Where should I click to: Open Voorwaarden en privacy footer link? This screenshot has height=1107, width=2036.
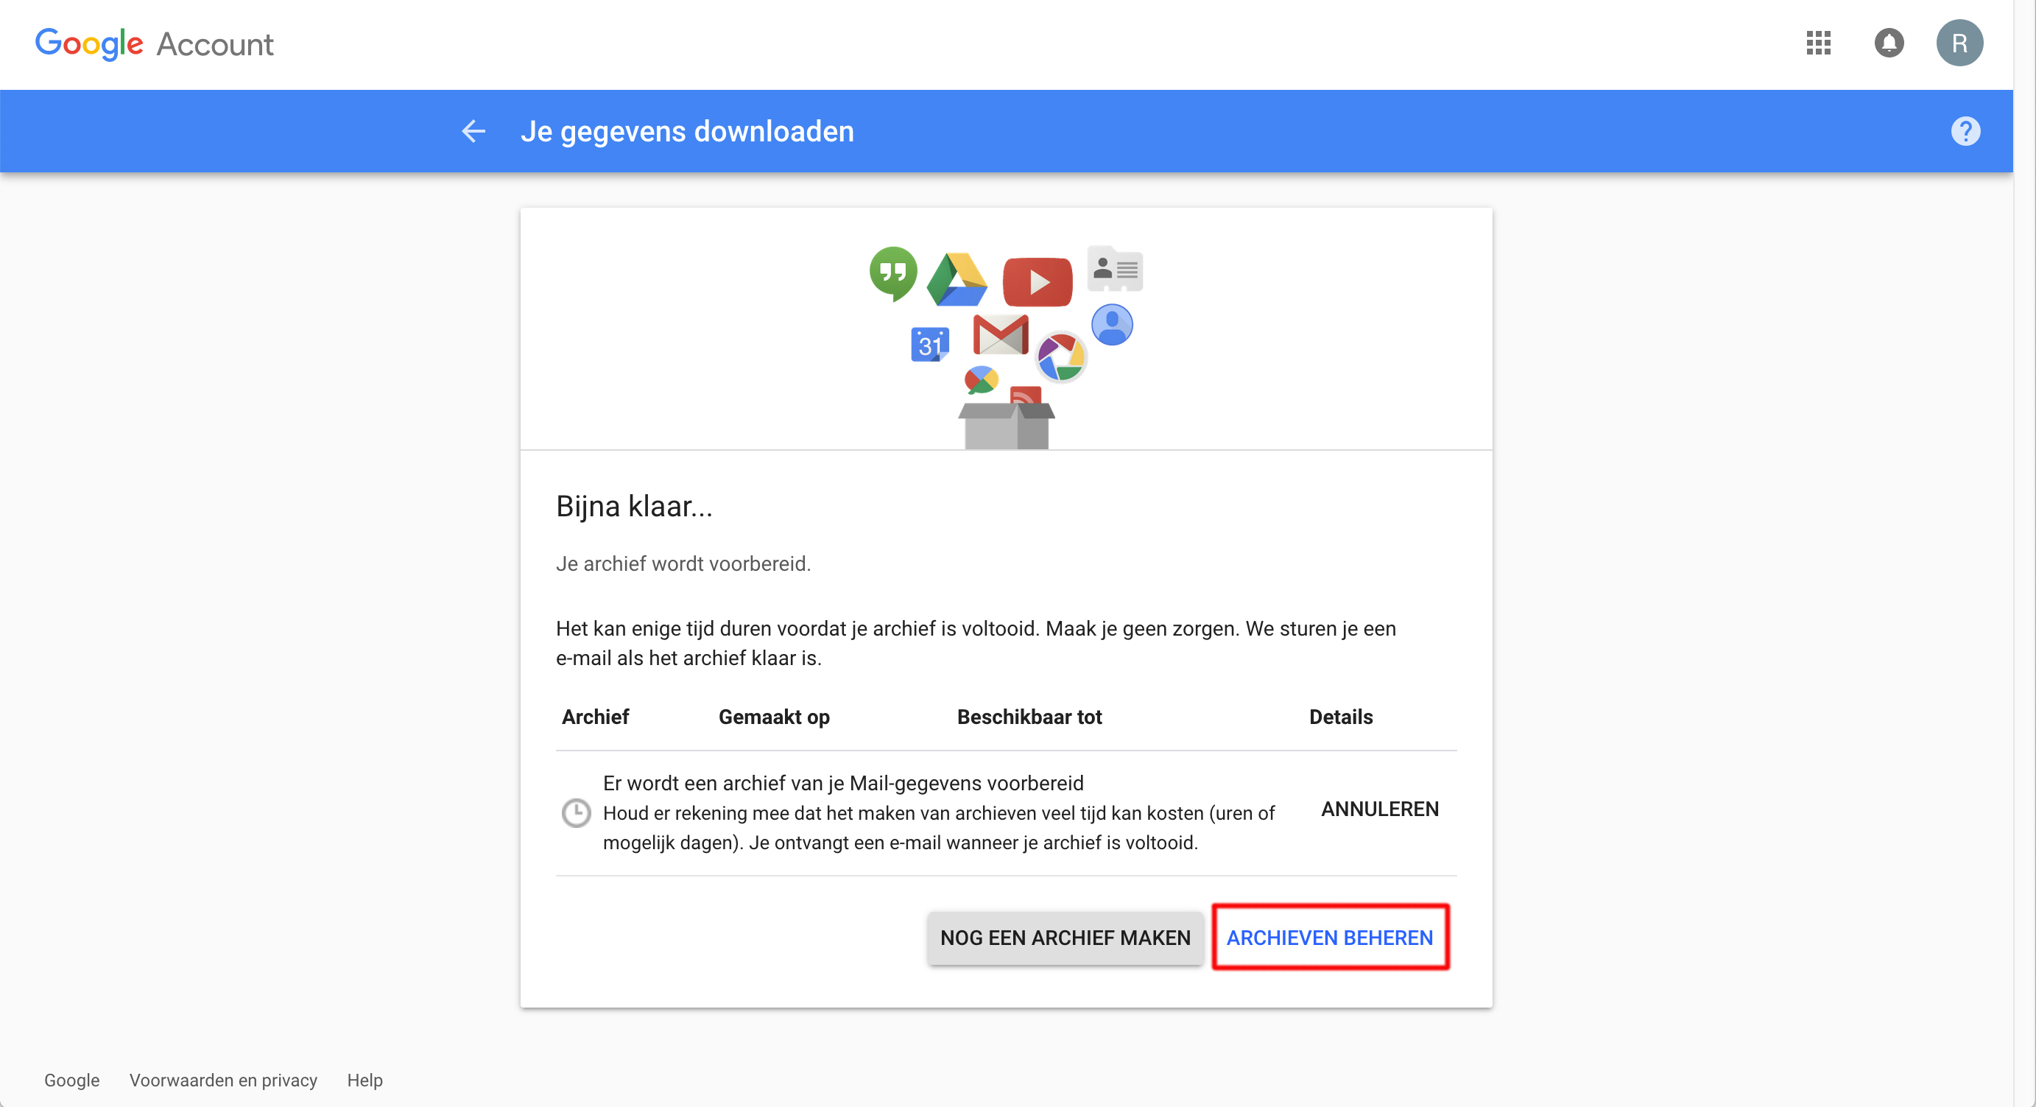click(x=223, y=1080)
